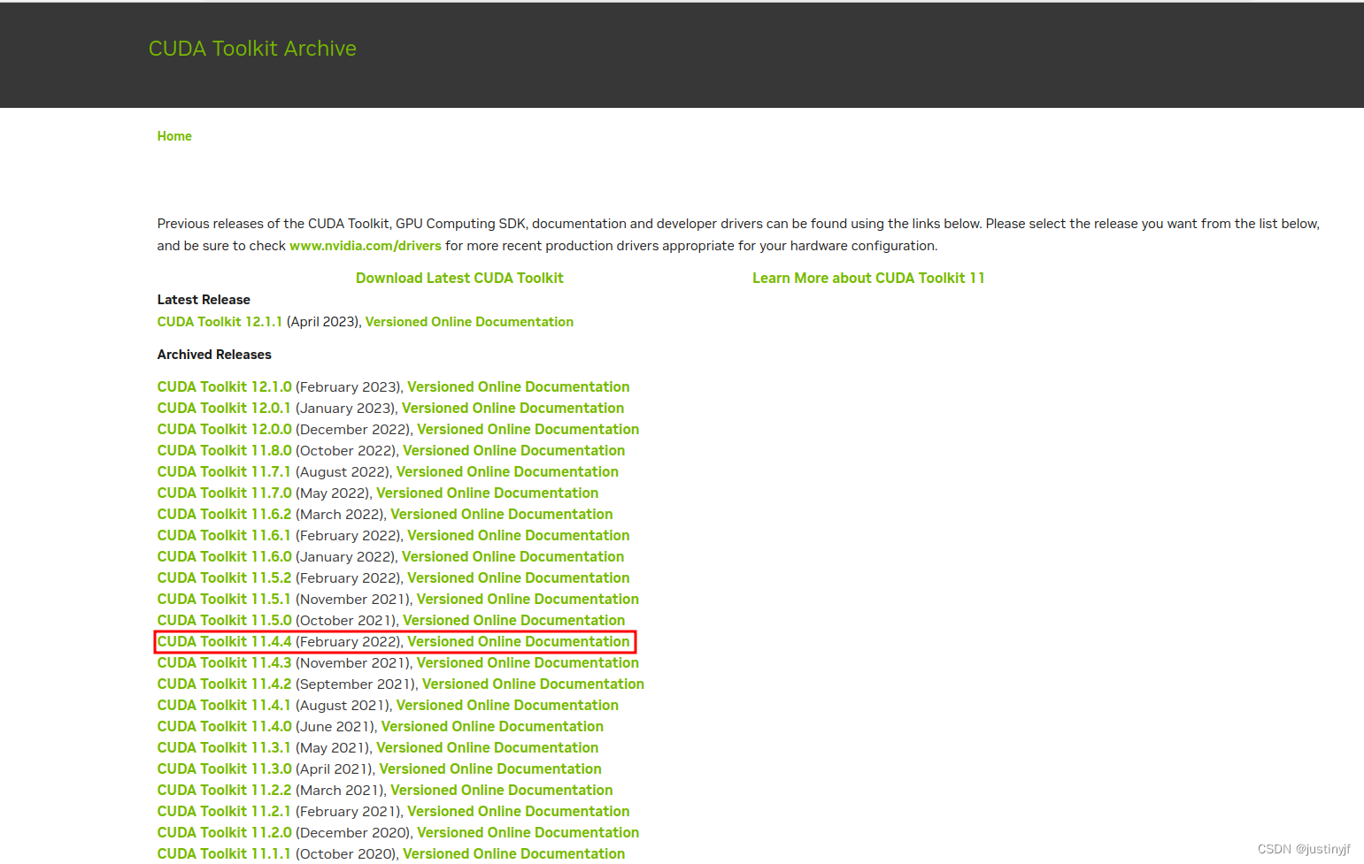Open documentation link for CUDA 11.4.4
The height and width of the screenshot is (864, 1364).
point(519,641)
